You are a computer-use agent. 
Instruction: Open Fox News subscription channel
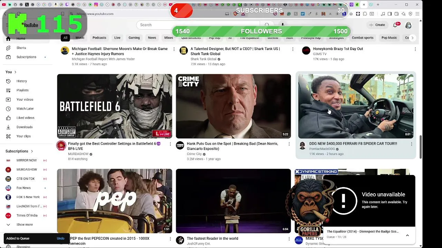pyautogui.click(x=23, y=188)
